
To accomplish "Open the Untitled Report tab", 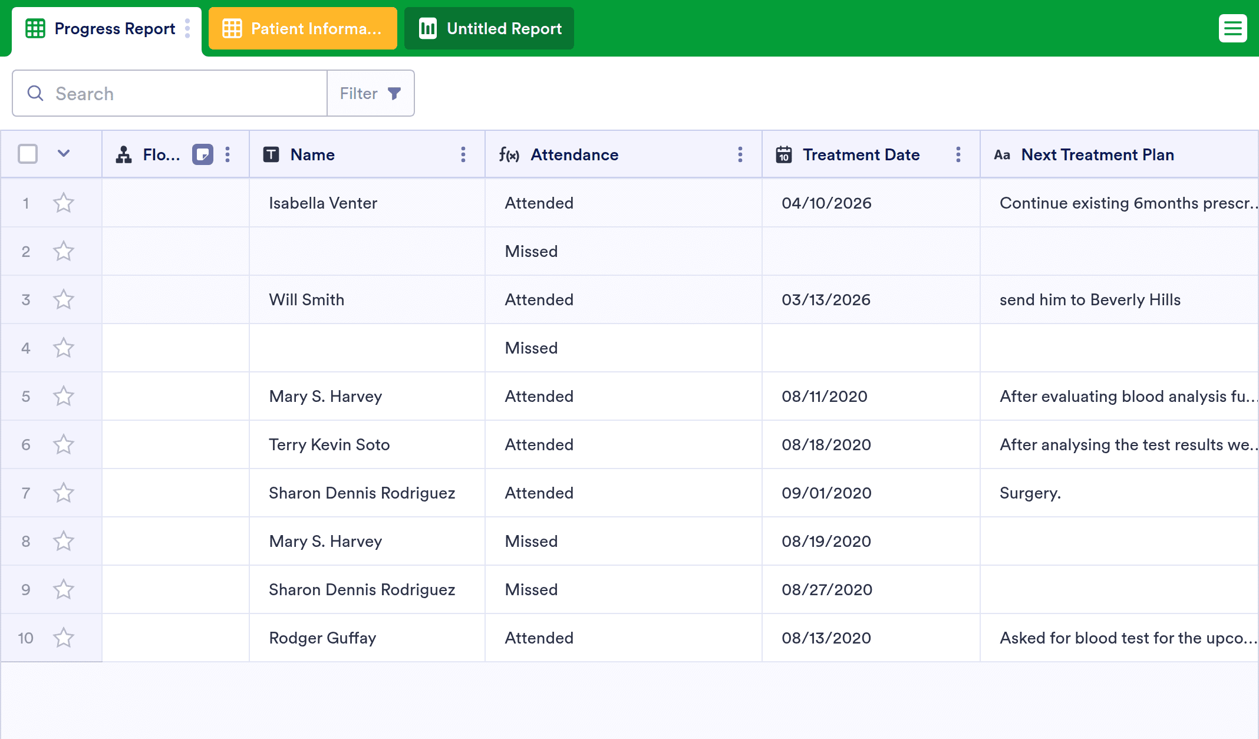I will (489, 28).
